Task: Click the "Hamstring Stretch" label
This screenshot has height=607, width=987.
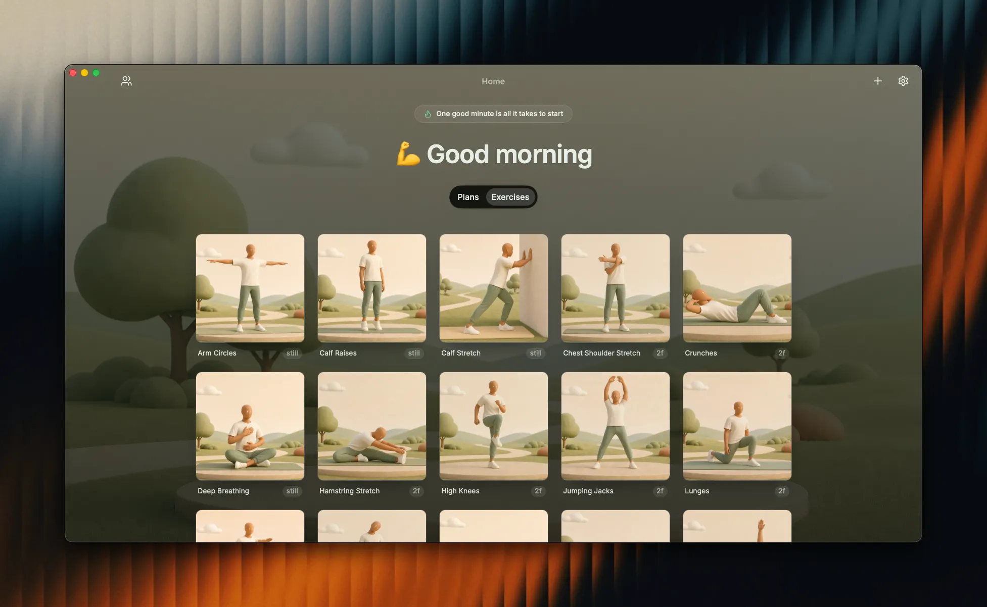Action: point(350,491)
